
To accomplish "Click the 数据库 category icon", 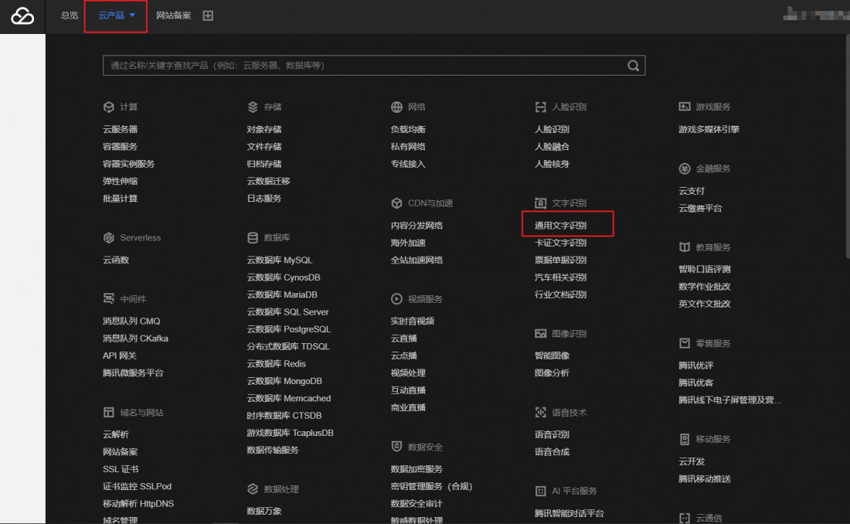I will [252, 238].
